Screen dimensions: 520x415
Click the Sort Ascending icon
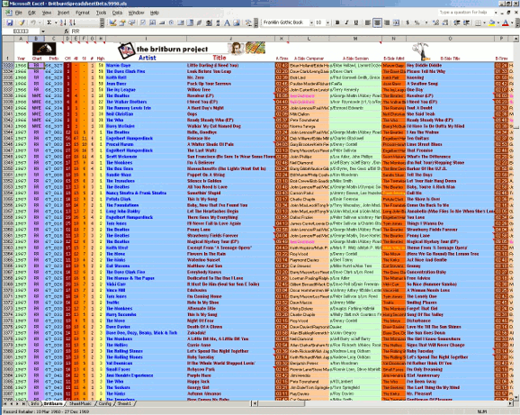pos(63,23)
